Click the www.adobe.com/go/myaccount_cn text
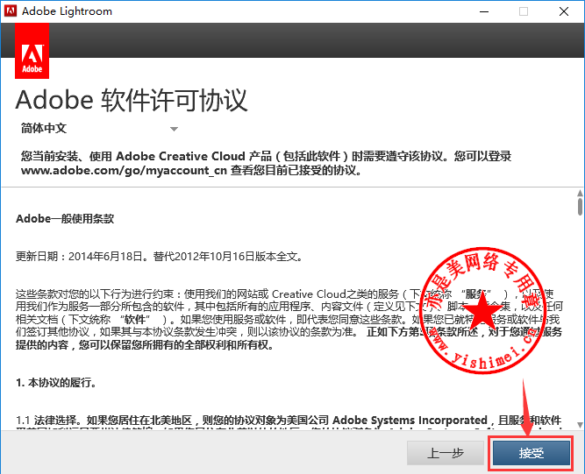 point(124,171)
